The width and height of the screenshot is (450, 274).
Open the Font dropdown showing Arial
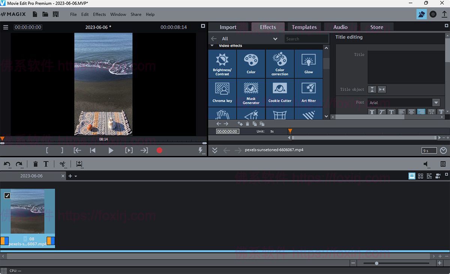point(435,103)
